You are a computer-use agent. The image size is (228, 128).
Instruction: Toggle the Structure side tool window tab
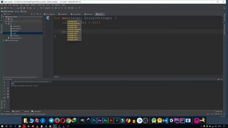click(1, 28)
